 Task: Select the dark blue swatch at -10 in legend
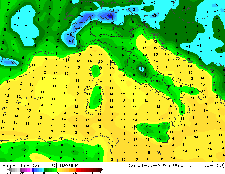[x=33, y=169]
